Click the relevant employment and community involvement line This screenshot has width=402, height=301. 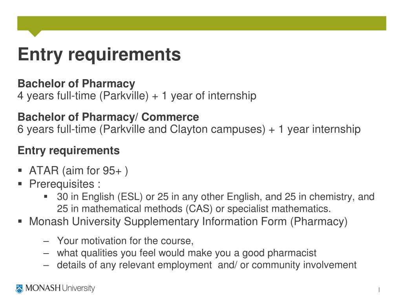coord(206,265)
